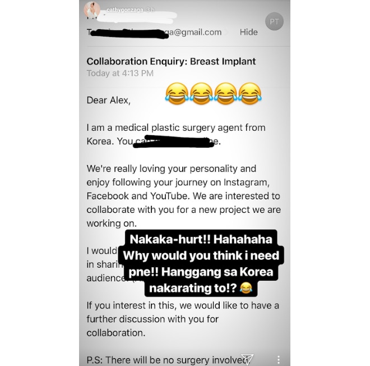Expand recipient chevron beside gmail.com address
The width and height of the screenshot is (370, 366).
pos(227,33)
